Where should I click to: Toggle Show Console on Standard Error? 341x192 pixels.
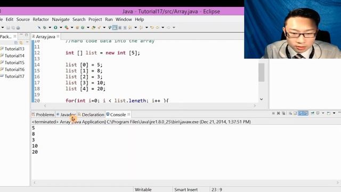(x=305, y=113)
